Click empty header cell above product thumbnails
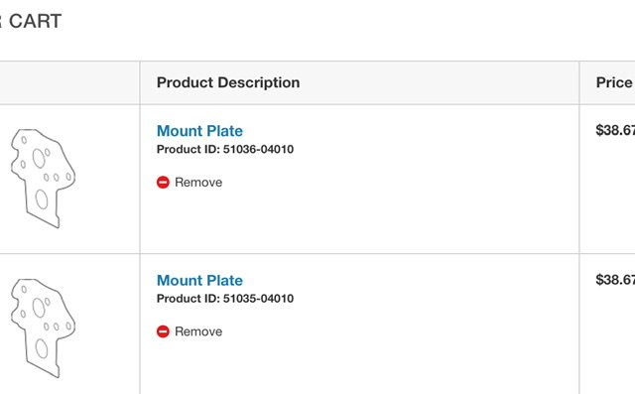 pos(69,83)
